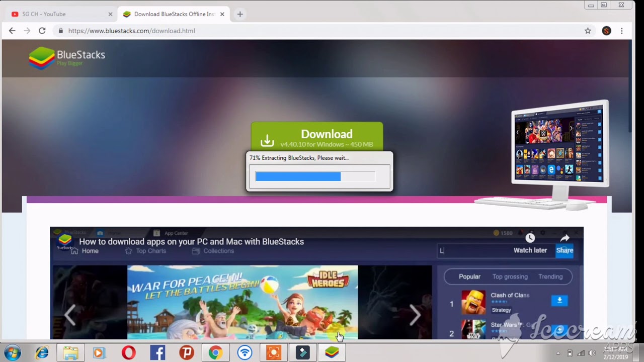Switch to the Trending tab
The image size is (644, 362).
[x=550, y=277]
